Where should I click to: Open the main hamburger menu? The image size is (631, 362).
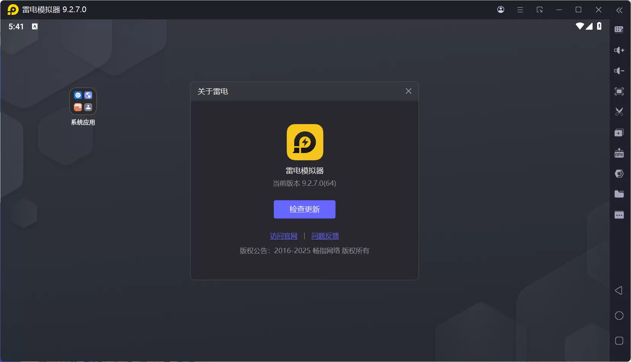(521, 10)
